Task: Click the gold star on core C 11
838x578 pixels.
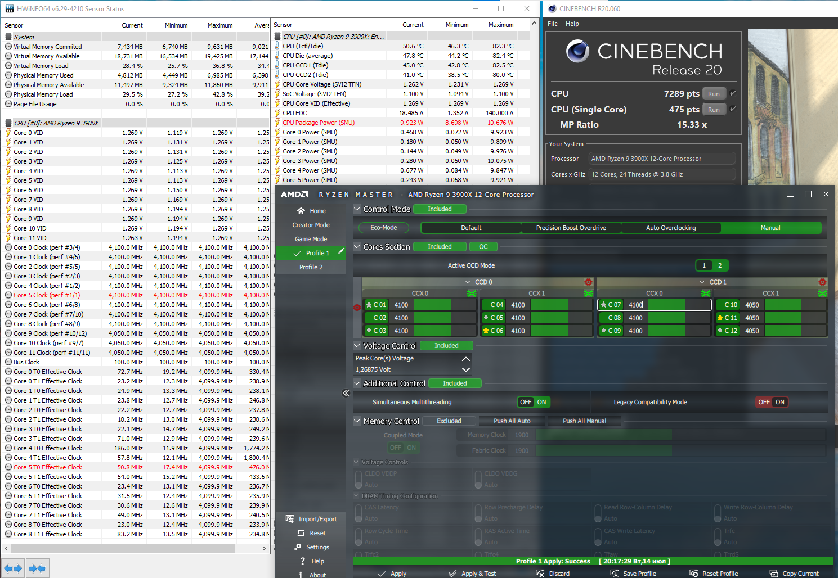Action: [720, 318]
